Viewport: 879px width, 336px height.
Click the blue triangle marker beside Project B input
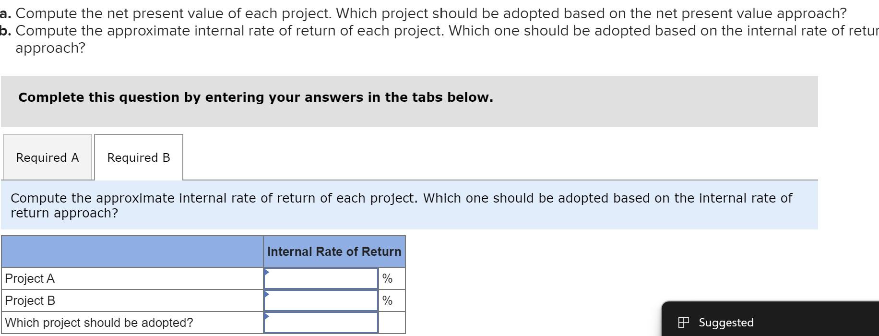click(266, 294)
